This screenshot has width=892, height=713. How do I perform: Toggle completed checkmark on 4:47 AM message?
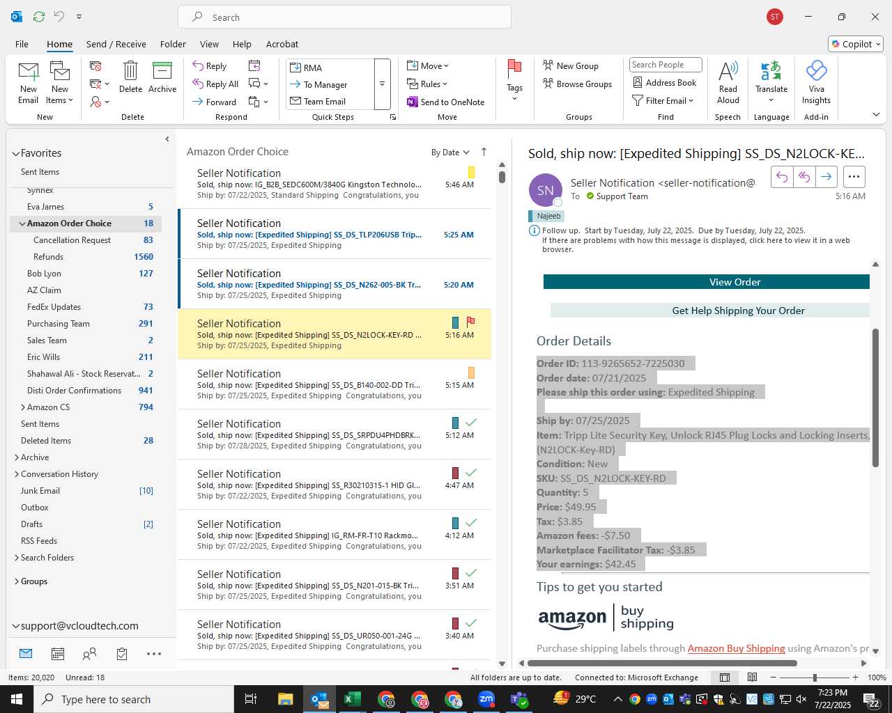pos(471,473)
